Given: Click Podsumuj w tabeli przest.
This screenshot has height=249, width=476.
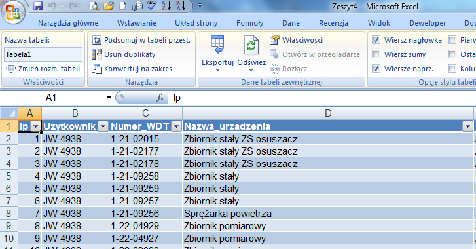Looking at the screenshot, I should coord(141,40).
